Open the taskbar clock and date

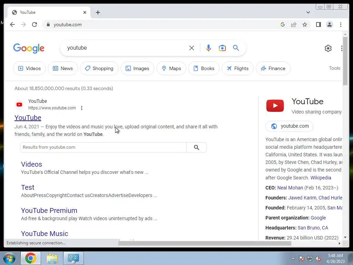tap(335, 258)
